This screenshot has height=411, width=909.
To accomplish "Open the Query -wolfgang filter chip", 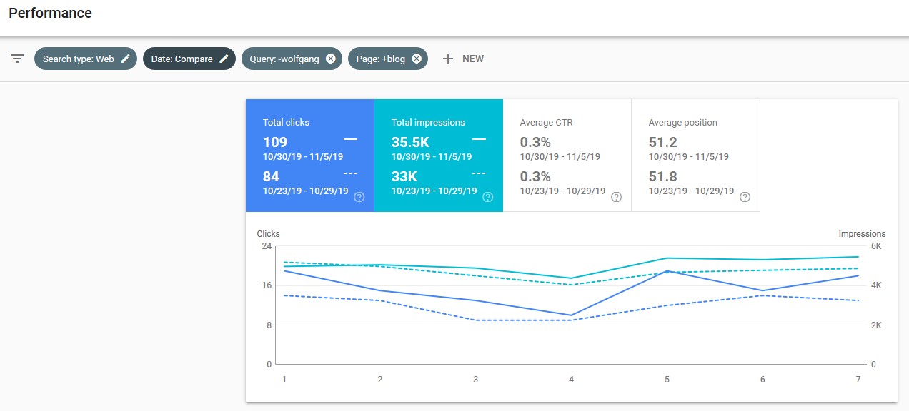I will [286, 59].
